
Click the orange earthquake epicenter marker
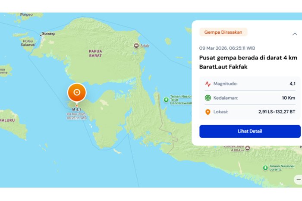(x=77, y=92)
